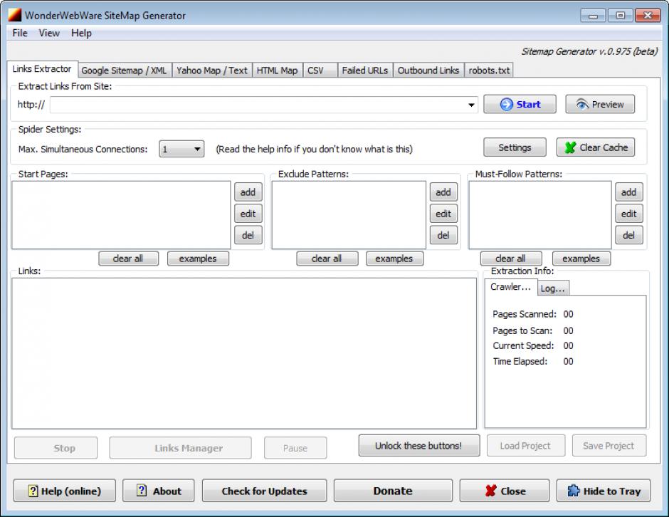
Task: Select the Crawler... tab
Action: pyautogui.click(x=511, y=287)
